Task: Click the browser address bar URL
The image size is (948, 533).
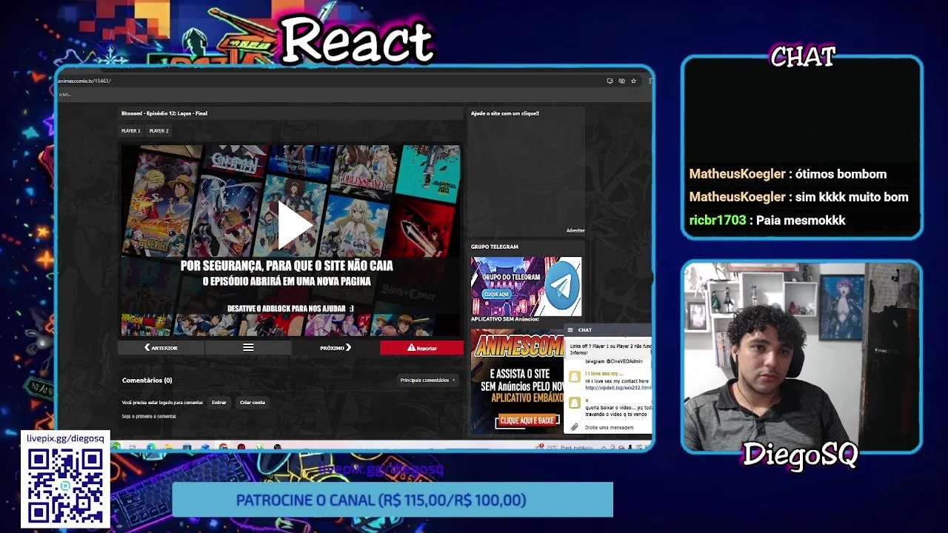Action: [84, 81]
